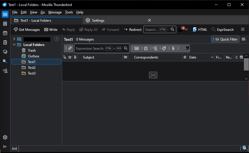Click the round icon before the Date column
The height and width of the screenshot is (153, 249).
coord(185,57)
